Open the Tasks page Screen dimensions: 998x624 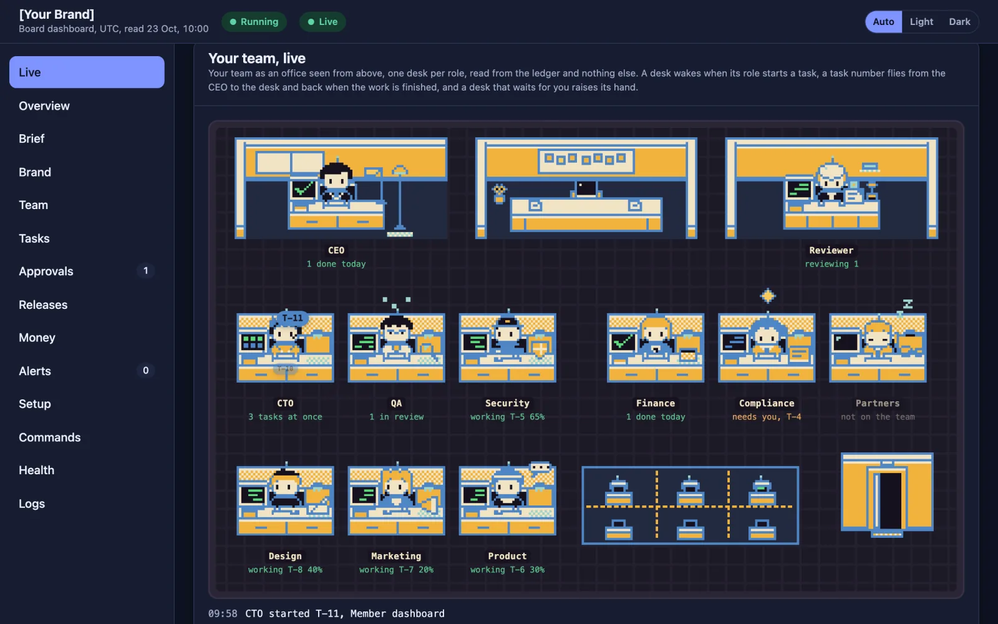87,238
